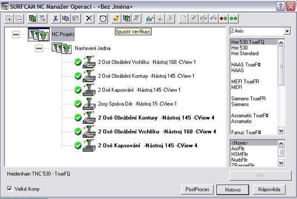Click the milling icon on the Vrchlíku CView 1 row
297x199 pixels.
[89, 62]
